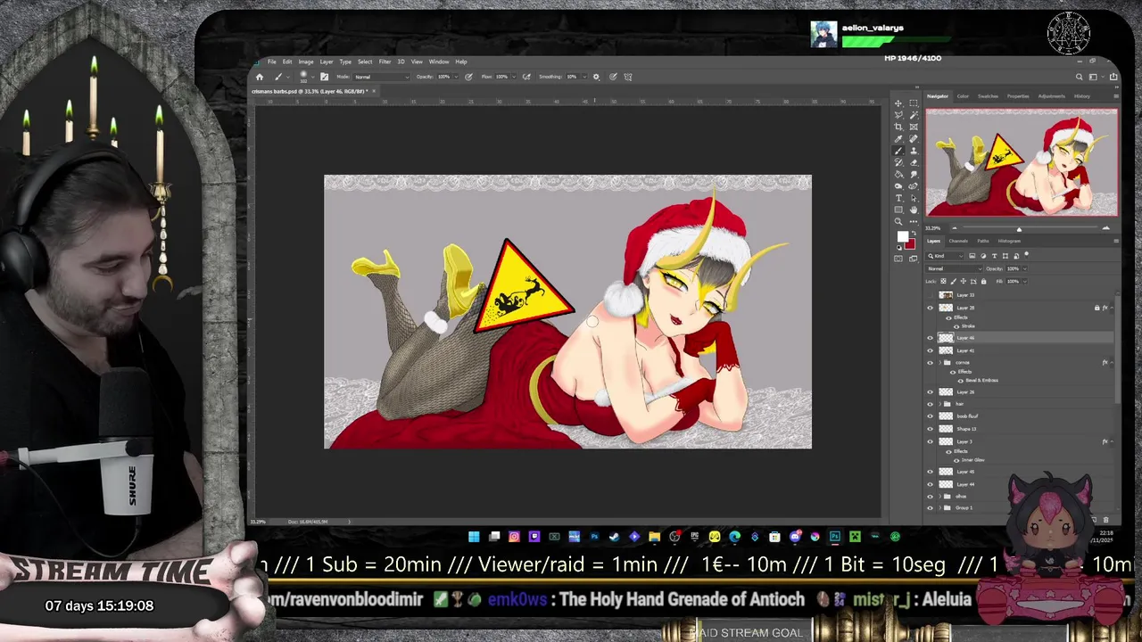Filter layers by pixel layers icon
1142x642 pixels.
click(972, 256)
